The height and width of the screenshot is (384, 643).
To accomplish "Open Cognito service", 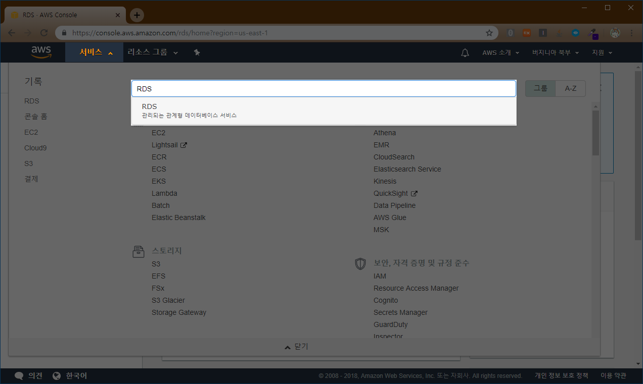I will coord(386,300).
